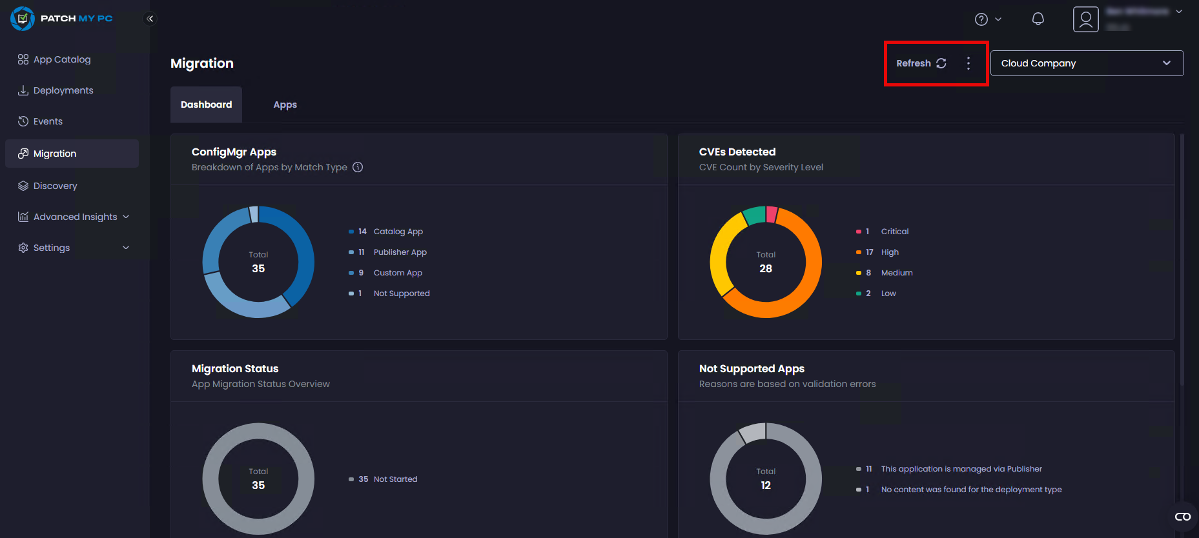Click the Refresh button
Screen dimensions: 1199x538
click(x=921, y=63)
